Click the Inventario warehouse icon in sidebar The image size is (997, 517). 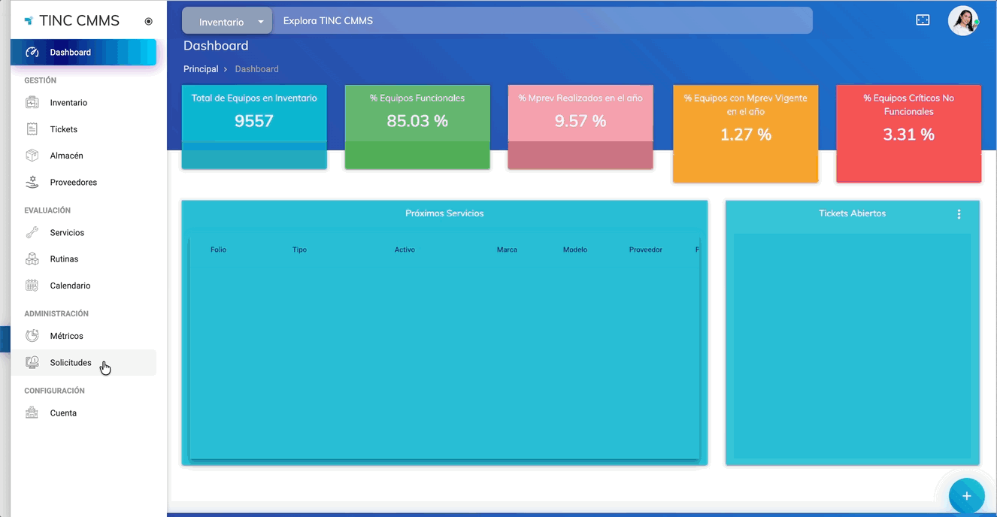32,102
